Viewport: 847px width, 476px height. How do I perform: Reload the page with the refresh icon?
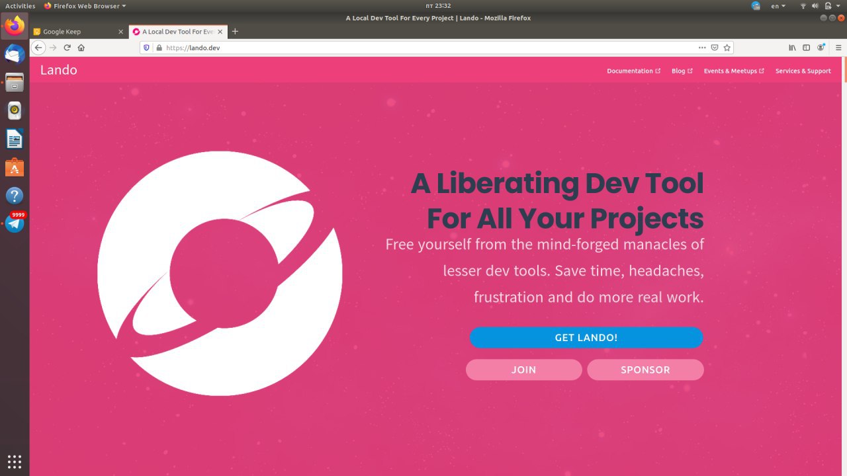(67, 48)
